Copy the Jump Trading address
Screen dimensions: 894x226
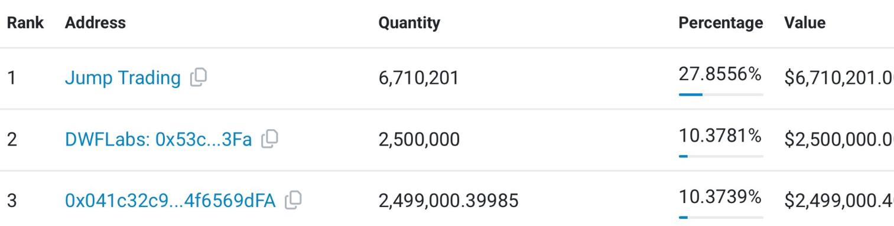point(199,77)
